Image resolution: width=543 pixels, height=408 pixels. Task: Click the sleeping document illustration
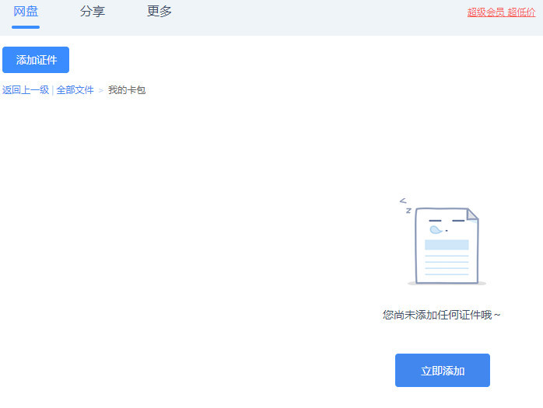coord(443,242)
